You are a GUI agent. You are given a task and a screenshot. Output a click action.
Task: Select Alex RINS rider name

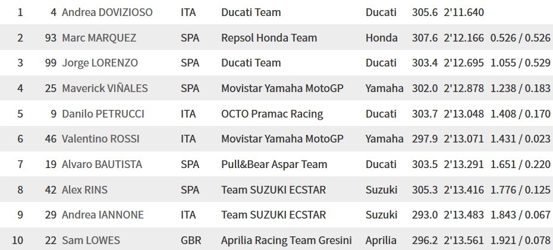click(84, 190)
